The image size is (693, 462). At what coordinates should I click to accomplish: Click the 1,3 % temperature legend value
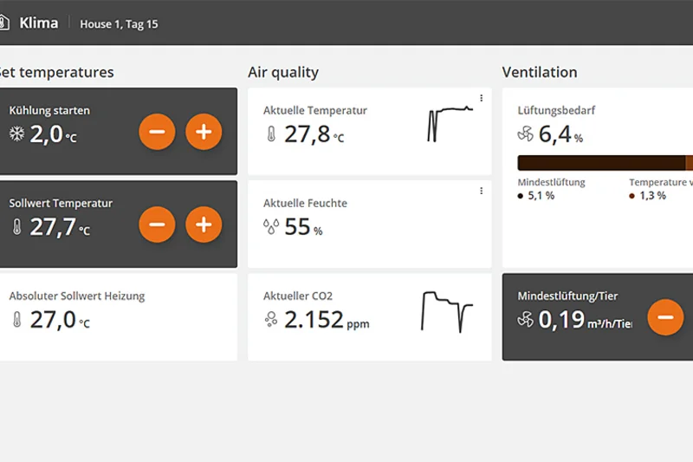[x=653, y=195]
